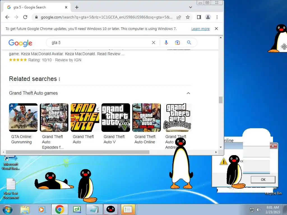
Task: Open the Chrome three-dot menu
Action: [x=217, y=17]
